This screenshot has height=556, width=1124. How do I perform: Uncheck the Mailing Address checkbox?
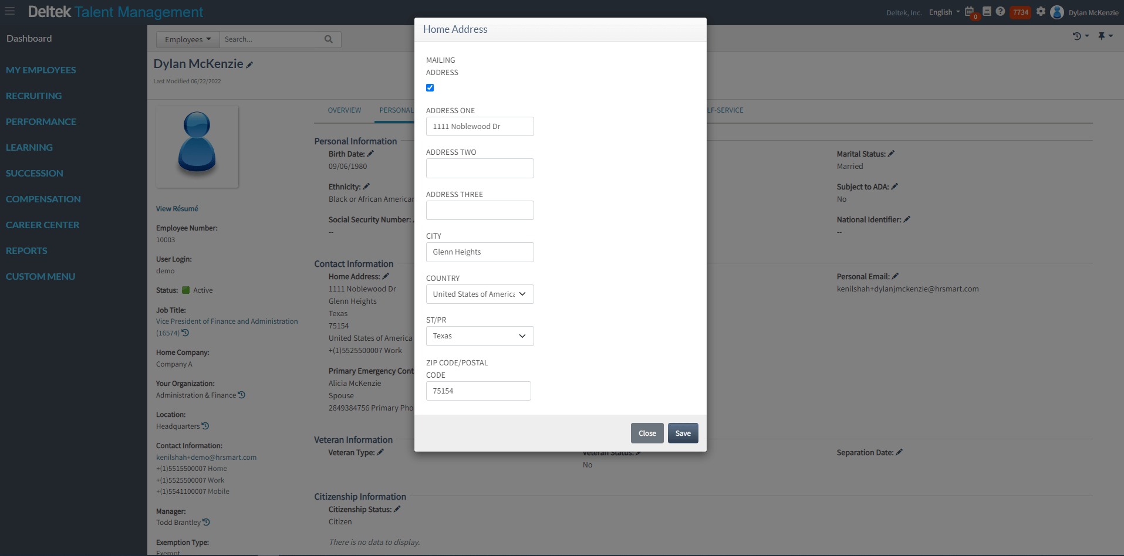pyautogui.click(x=430, y=87)
